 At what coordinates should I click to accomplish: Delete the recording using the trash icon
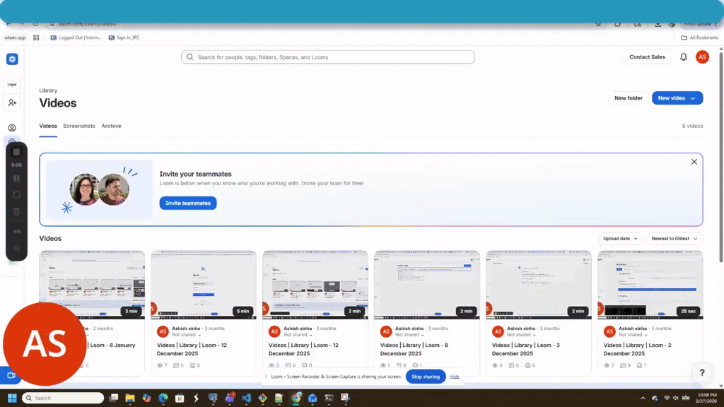click(17, 212)
